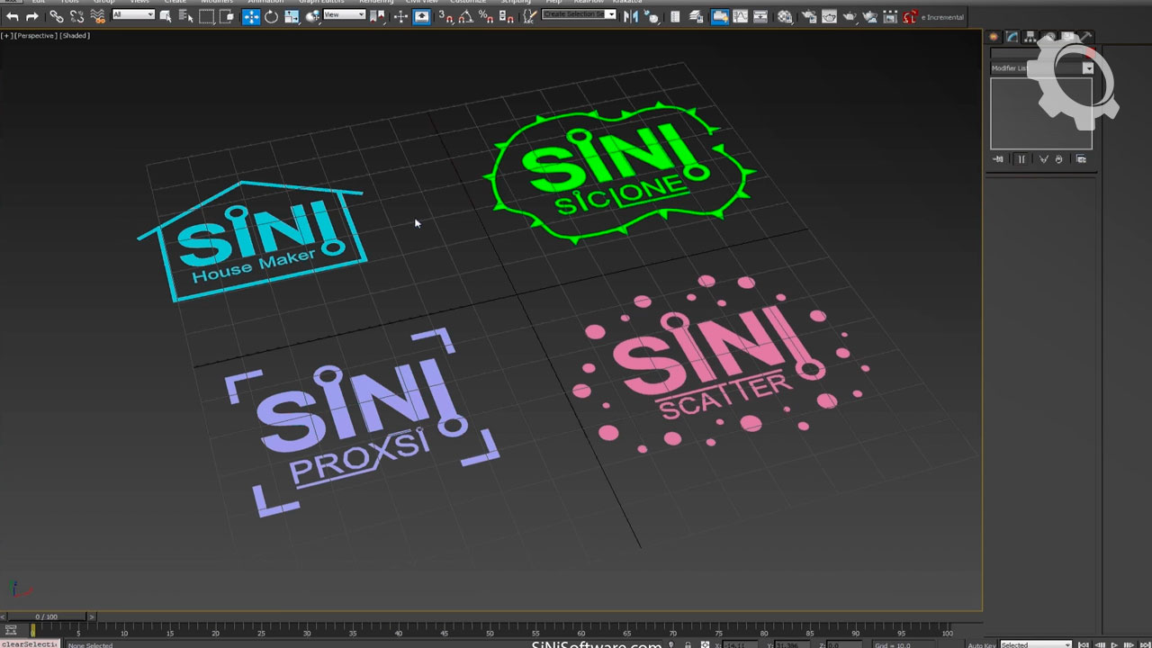Viewport: 1152px width, 648px height.
Task: Click the Pin Stack button
Action: (998, 159)
